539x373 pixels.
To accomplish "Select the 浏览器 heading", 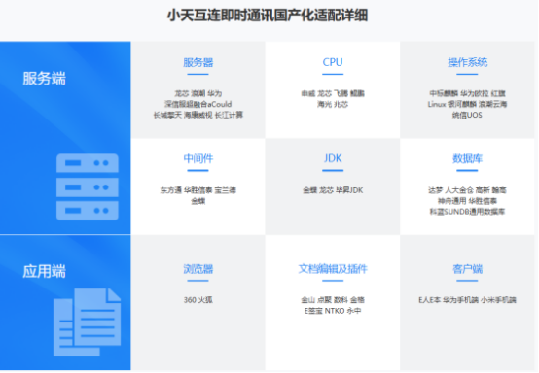I will click(198, 269).
